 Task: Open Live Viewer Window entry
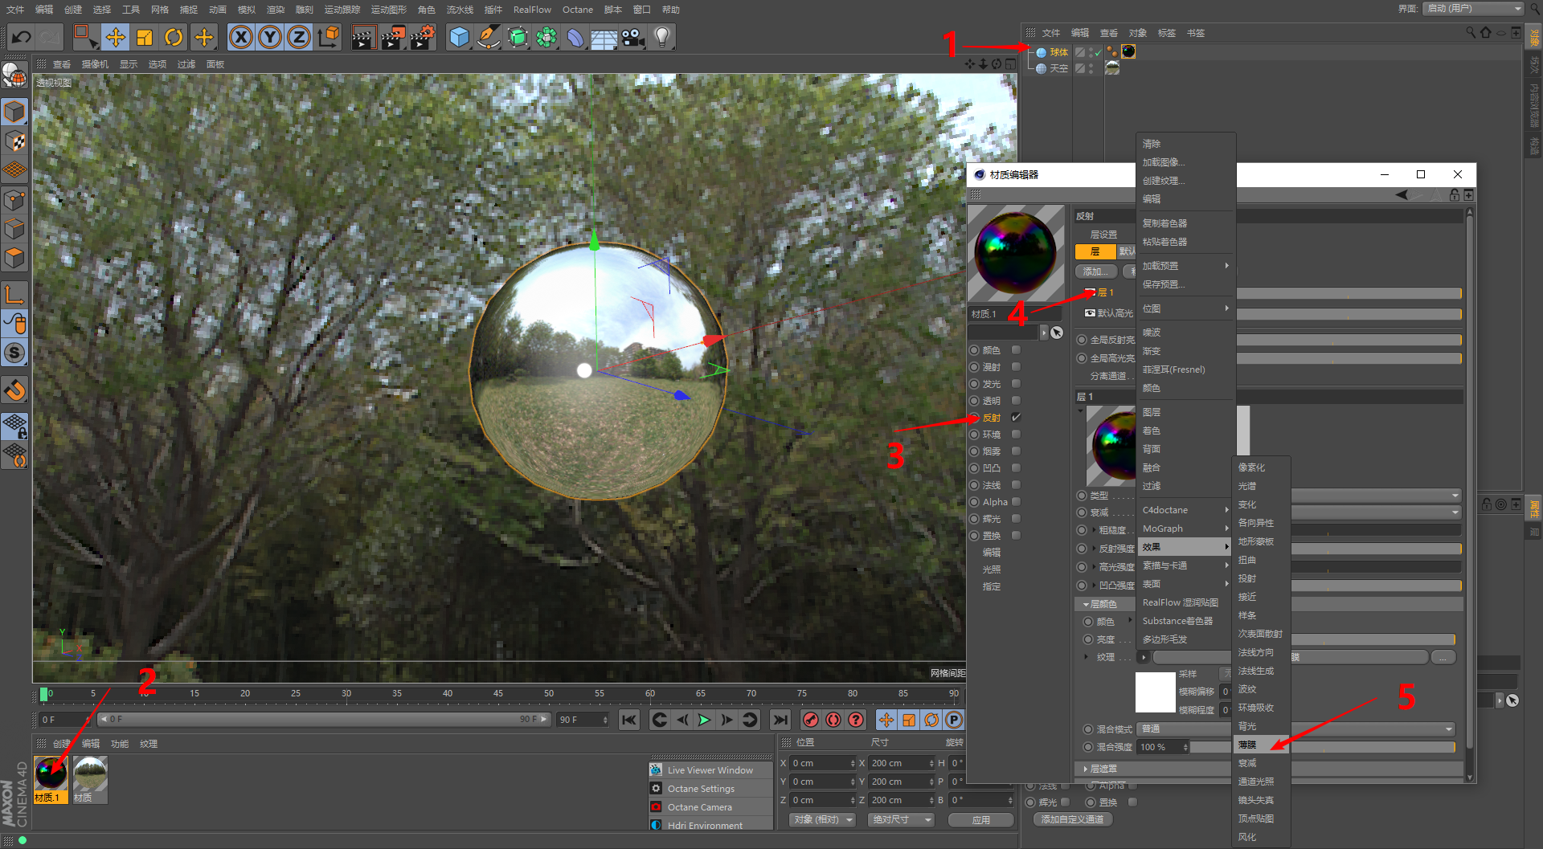coord(710,770)
